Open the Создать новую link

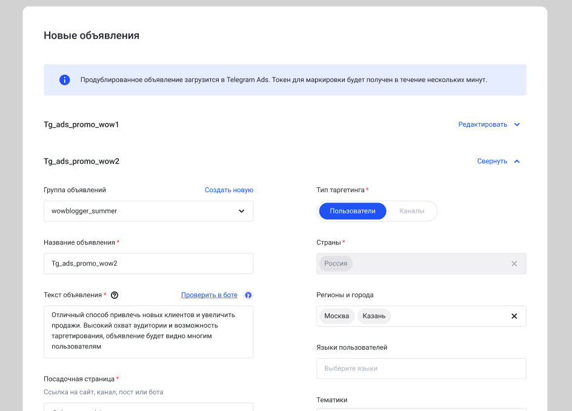coord(229,190)
